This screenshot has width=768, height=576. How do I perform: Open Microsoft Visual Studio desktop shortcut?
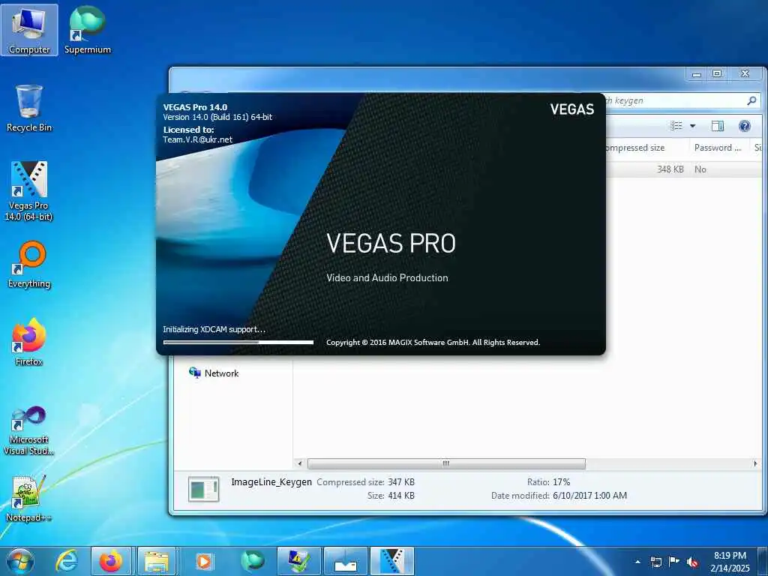[29, 430]
